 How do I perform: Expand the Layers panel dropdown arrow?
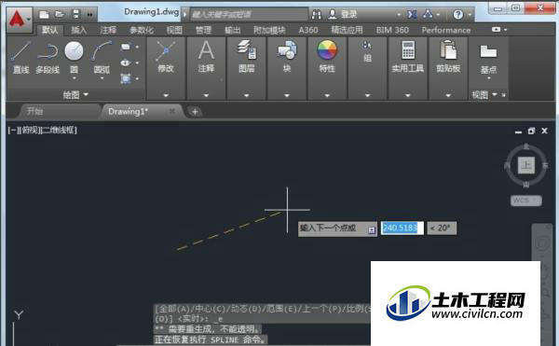point(247,95)
